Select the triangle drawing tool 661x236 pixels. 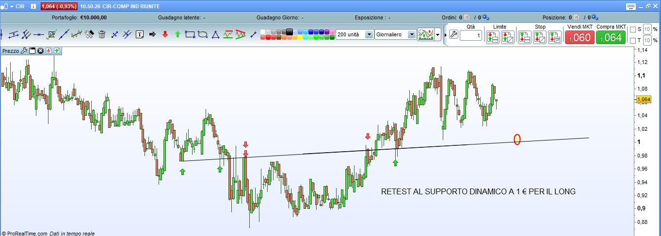click(215, 34)
